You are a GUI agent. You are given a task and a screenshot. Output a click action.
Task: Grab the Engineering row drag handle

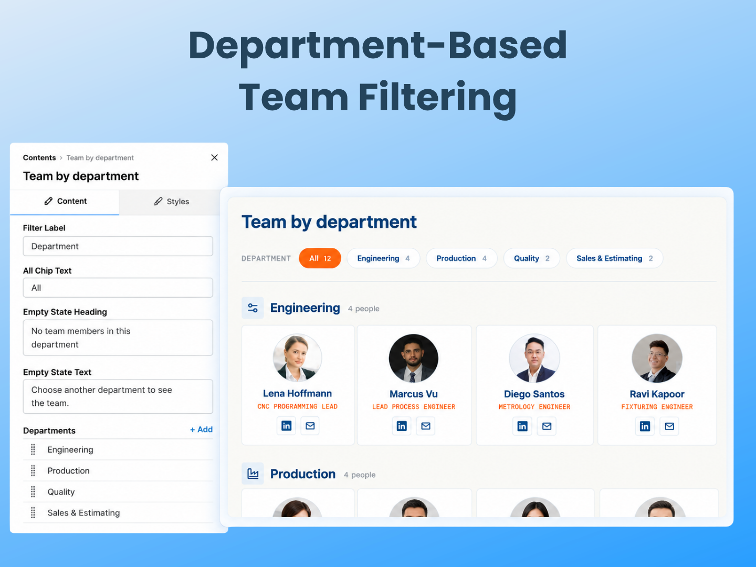pos(33,450)
